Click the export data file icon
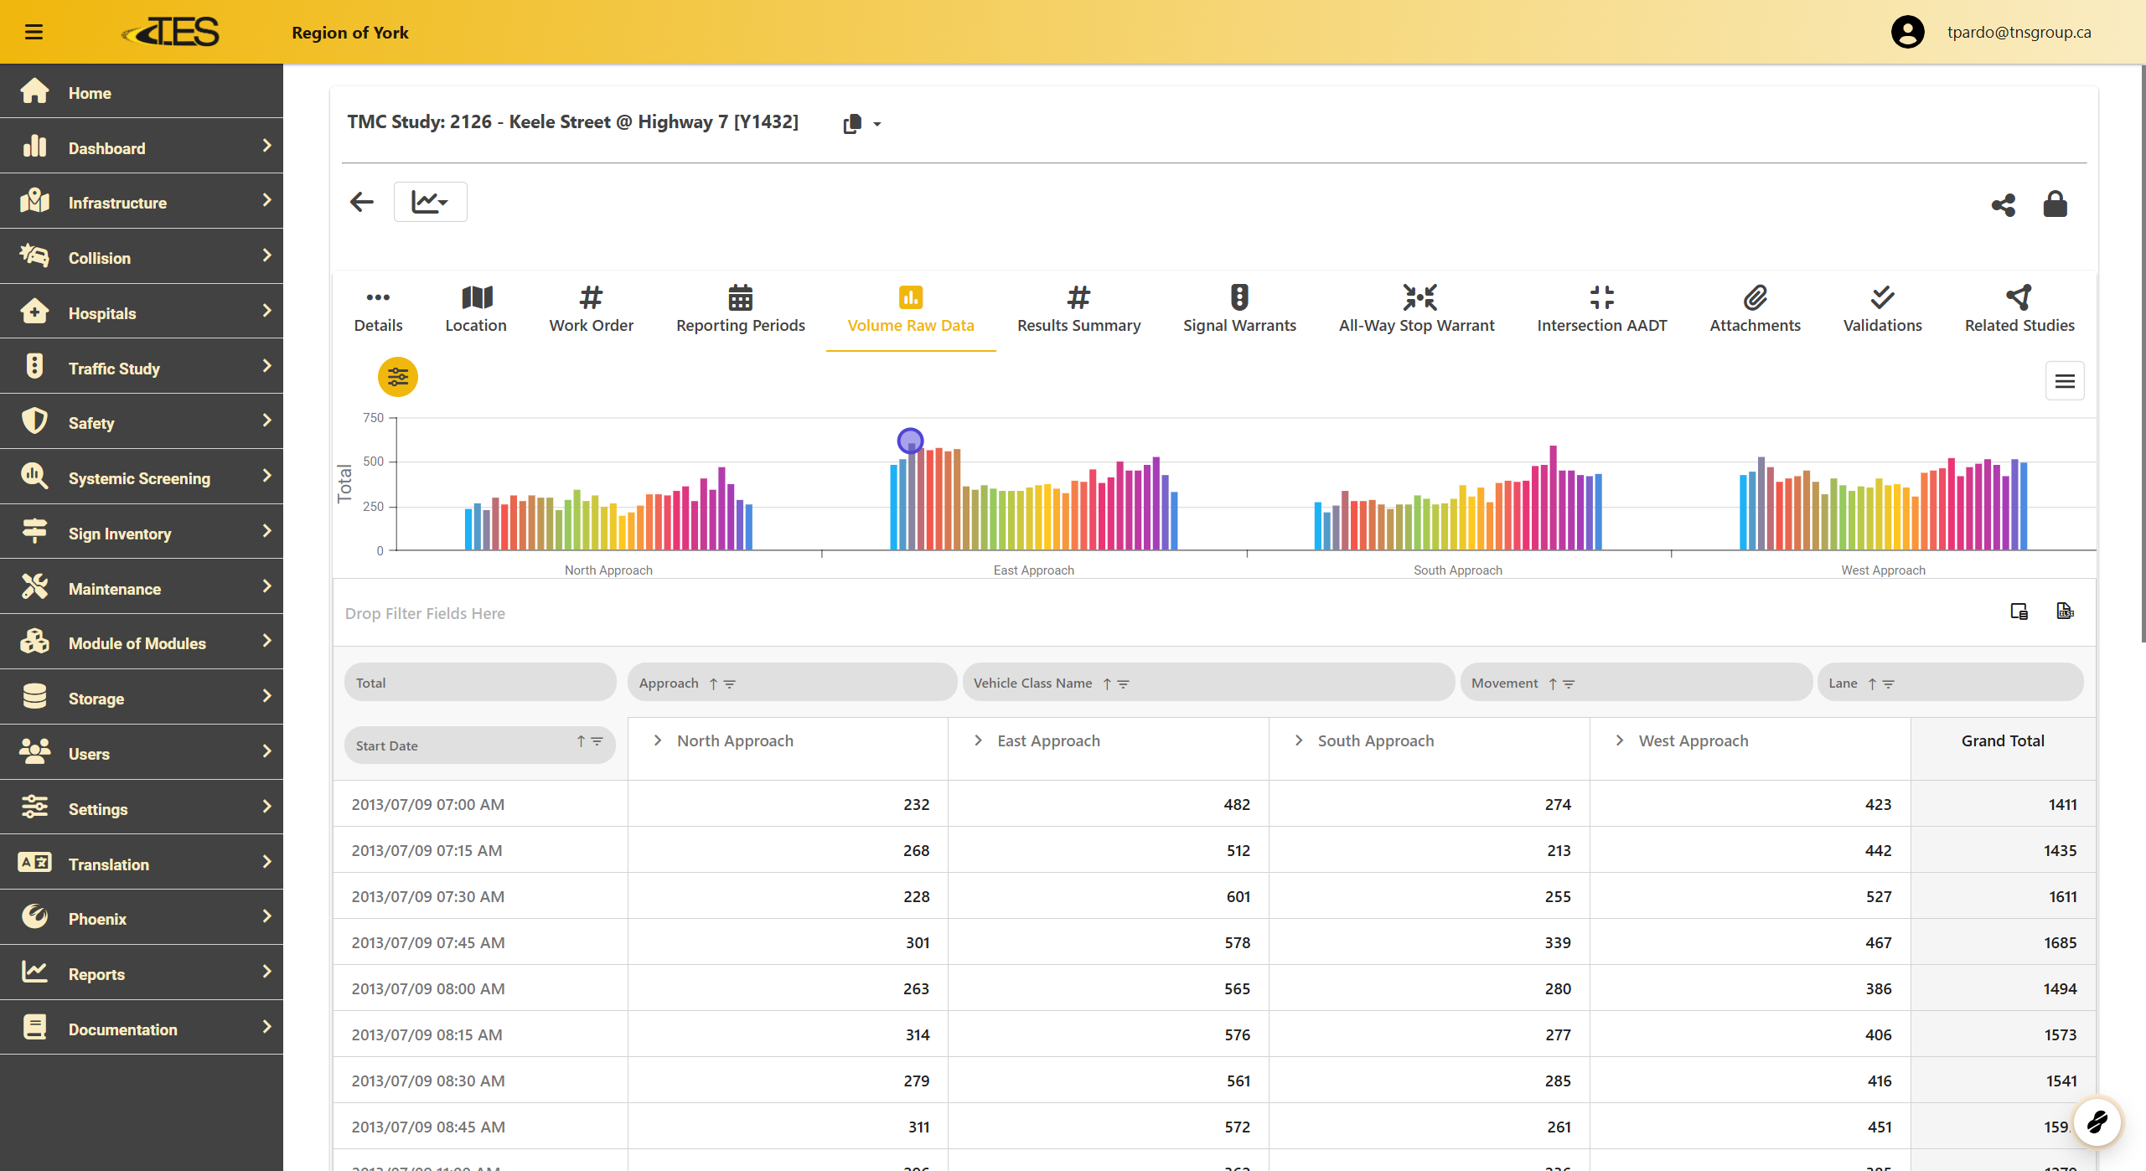The width and height of the screenshot is (2146, 1171). click(2065, 611)
